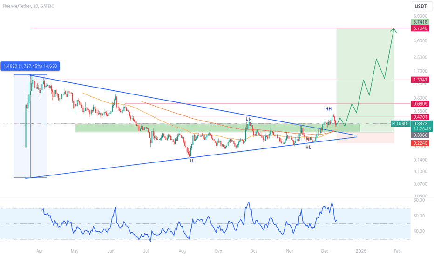Click the 80.00 RSI scale value
This screenshot has height=256, width=434.
coord(419,200)
